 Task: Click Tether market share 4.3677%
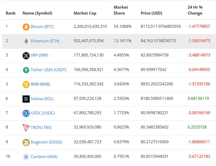[x=121, y=70]
